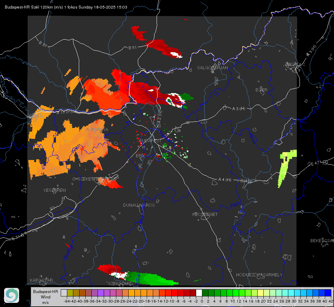Select the SALGÓTARJÁN city label

[x=212, y=68]
